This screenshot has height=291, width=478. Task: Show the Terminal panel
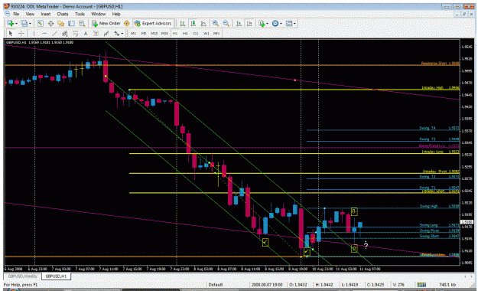coord(71,24)
